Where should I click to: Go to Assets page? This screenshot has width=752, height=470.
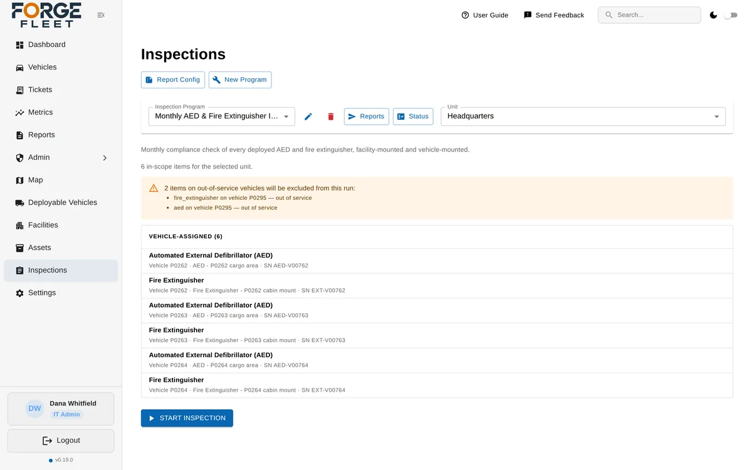[x=61, y=248]
